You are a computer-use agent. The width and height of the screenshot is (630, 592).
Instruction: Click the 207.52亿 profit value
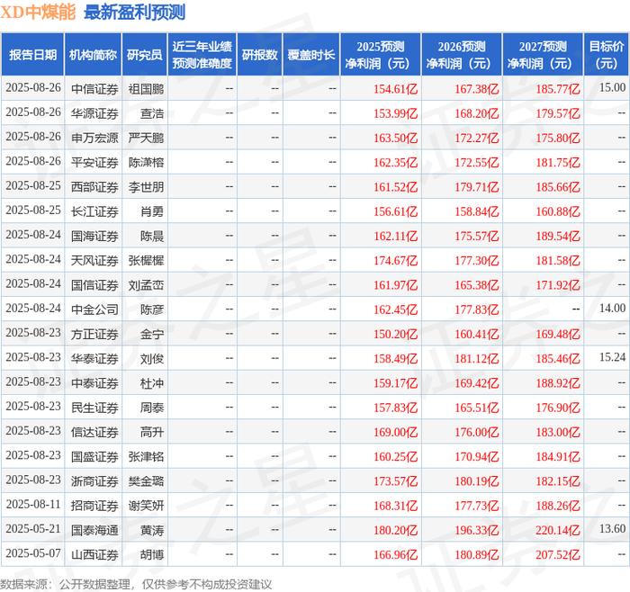pyautogui.click(x=558, y=554)
